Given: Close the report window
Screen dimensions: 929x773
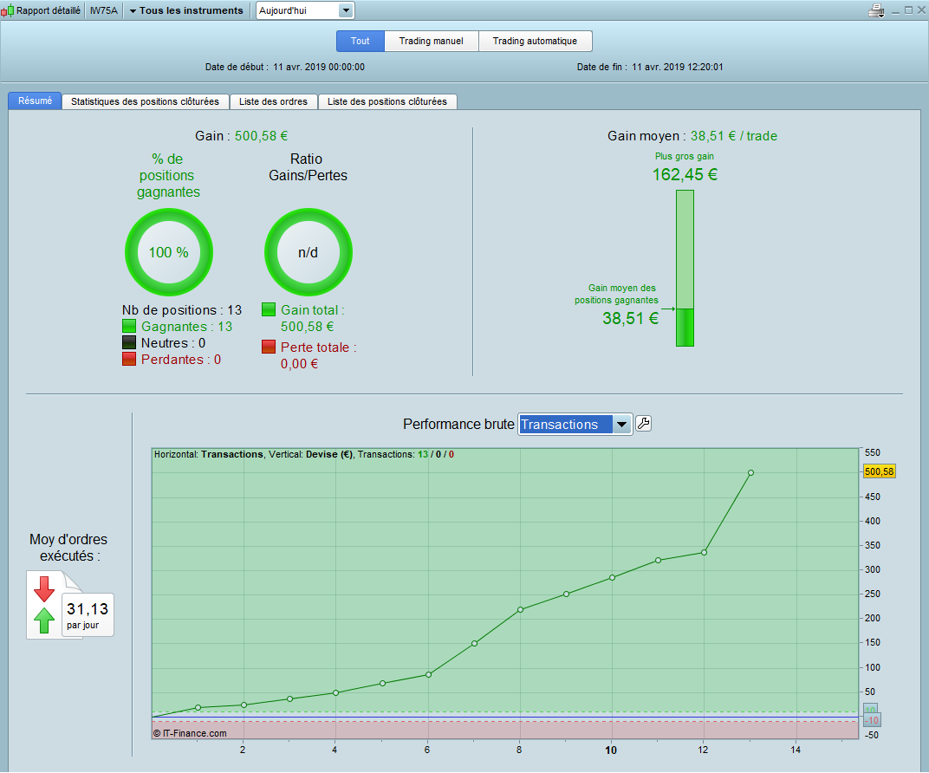Looking at the screenshot, I should click(920, 10).
